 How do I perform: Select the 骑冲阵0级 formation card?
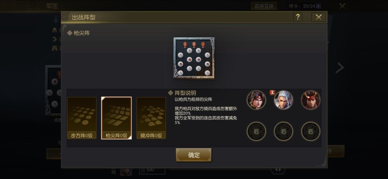[x=151, y=118]
